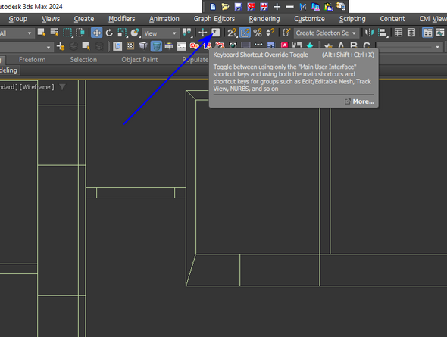Viewport: 447px width, 337px height.
Task: Open the All selection filter dropdown
Action: (16, 33)
